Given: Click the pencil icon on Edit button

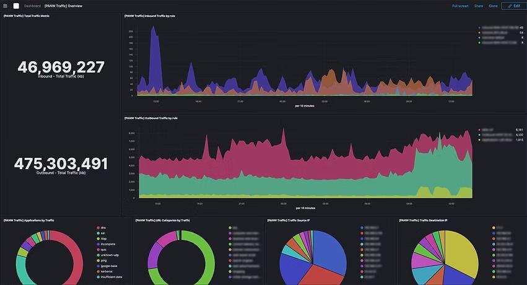Looking at the screenshot, I should (x=508, y=6).
